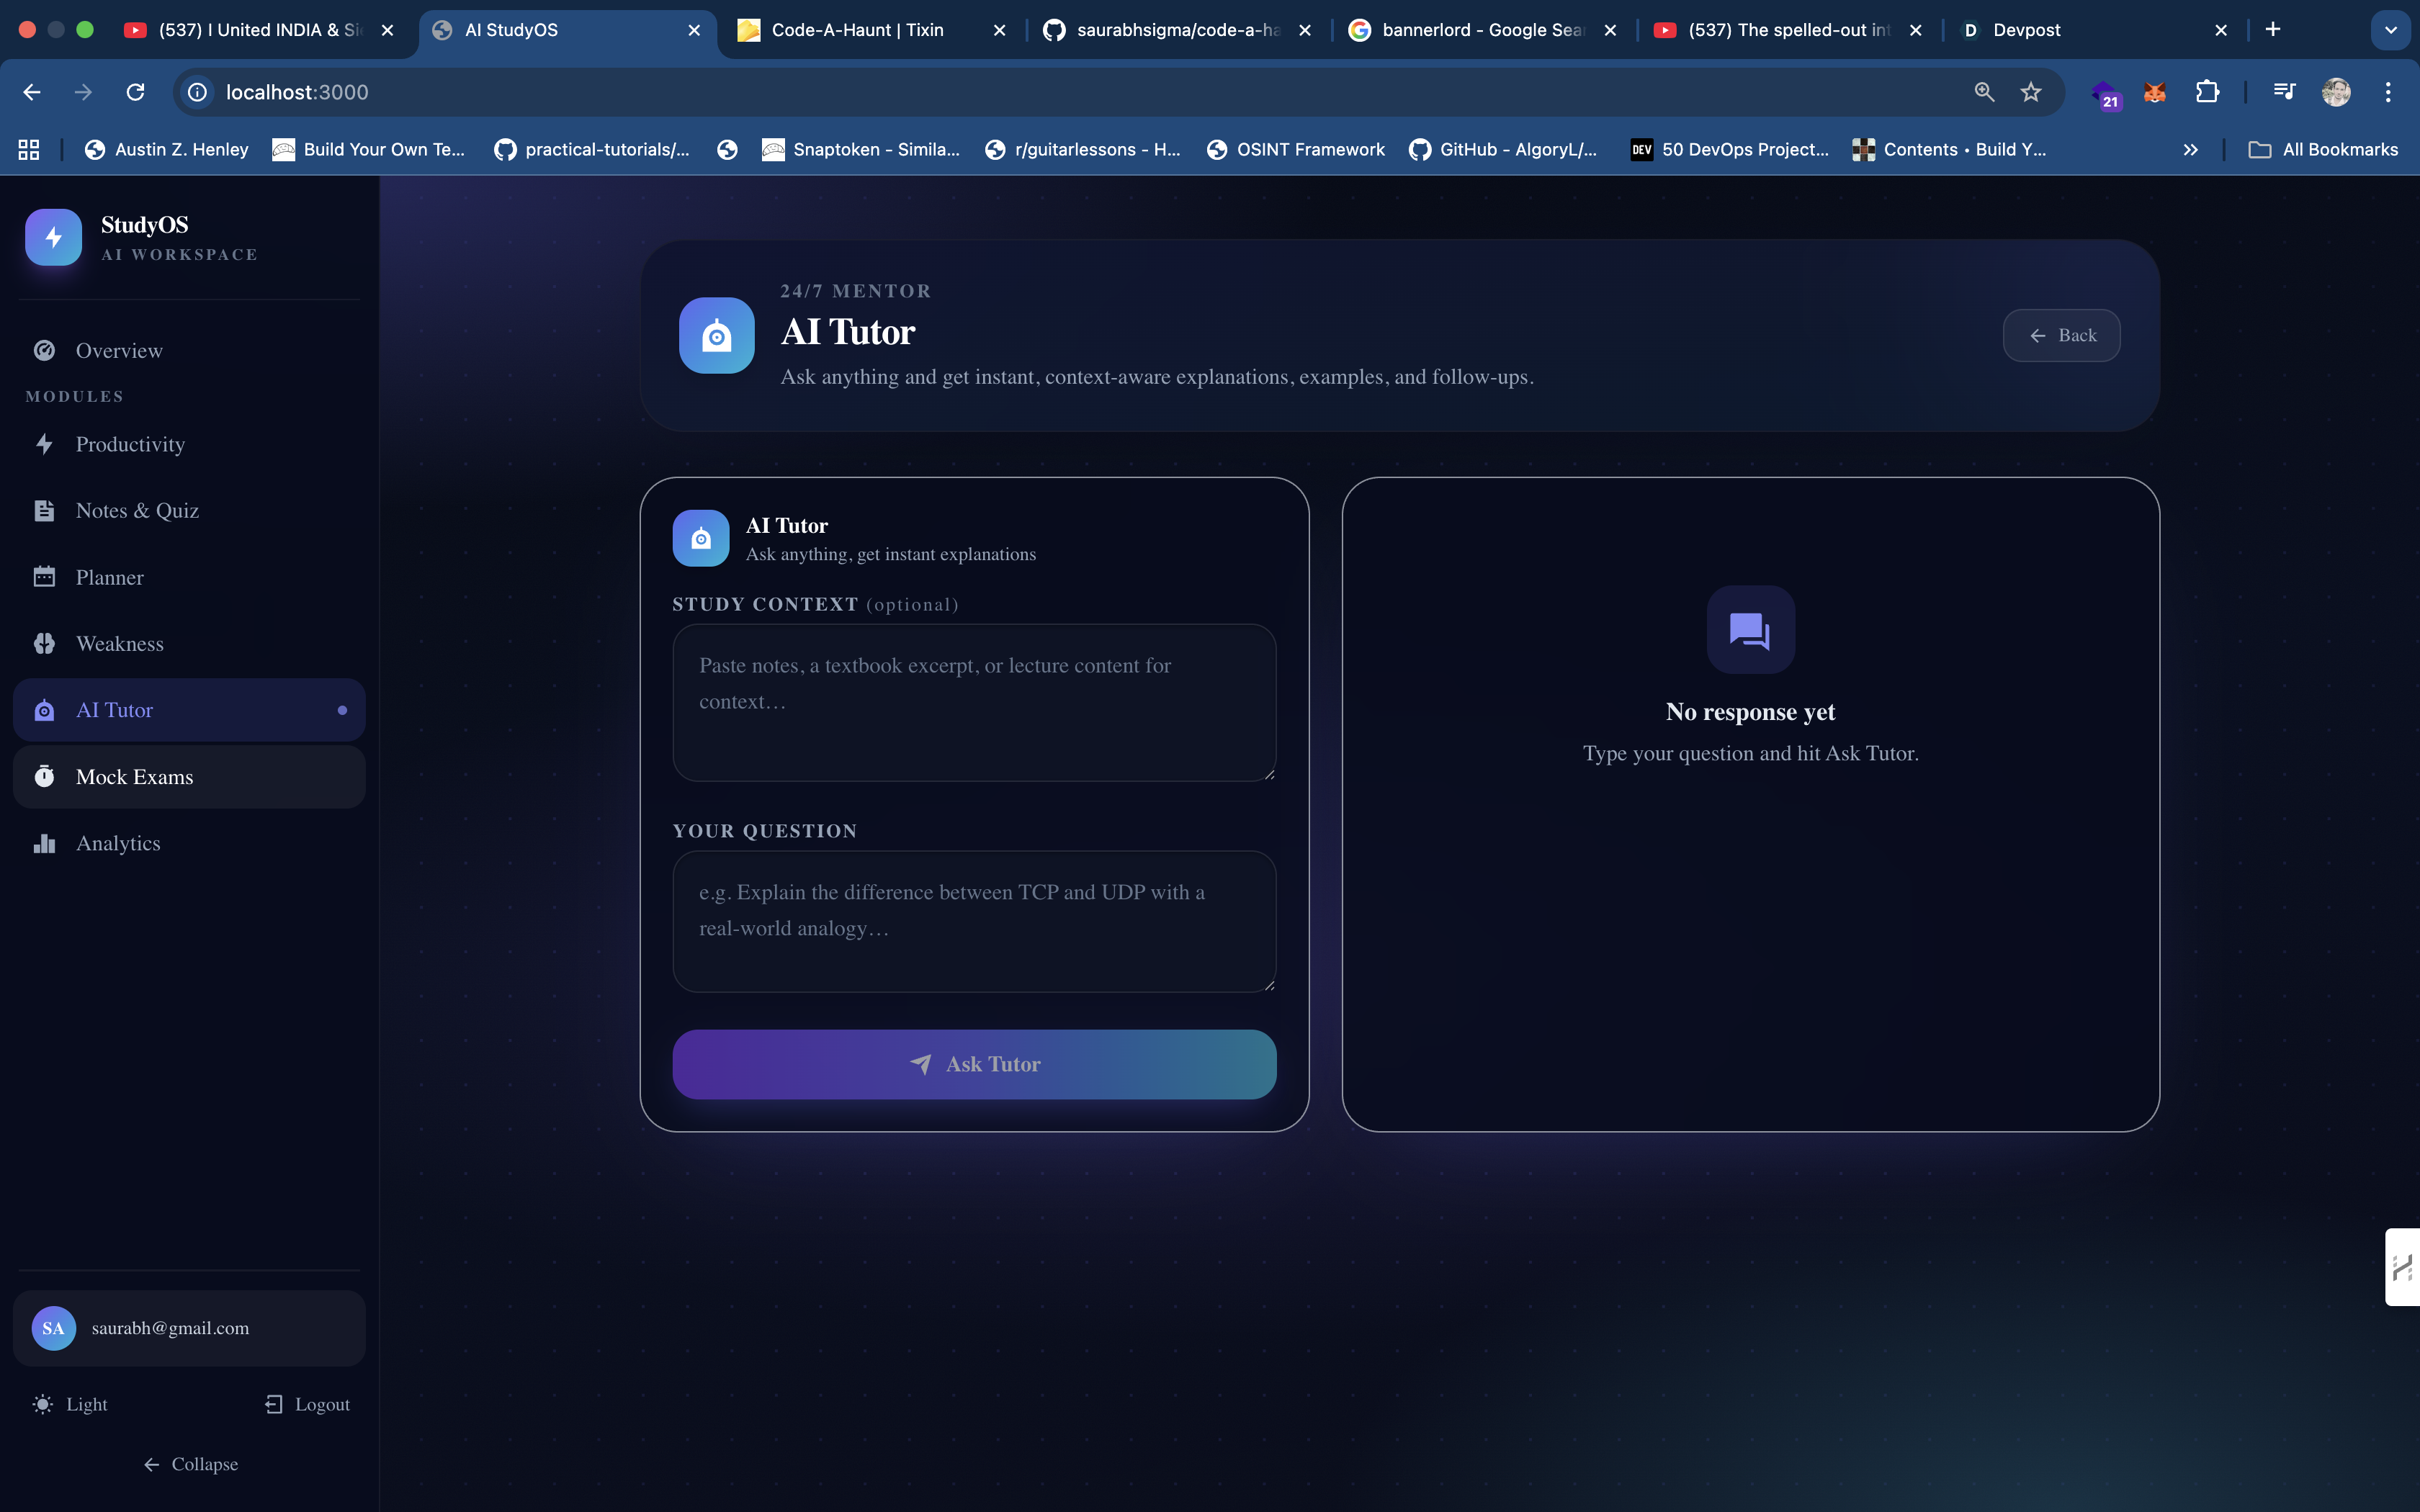
Task: Select the Productivity bolt icon
Action: [44, 444]
